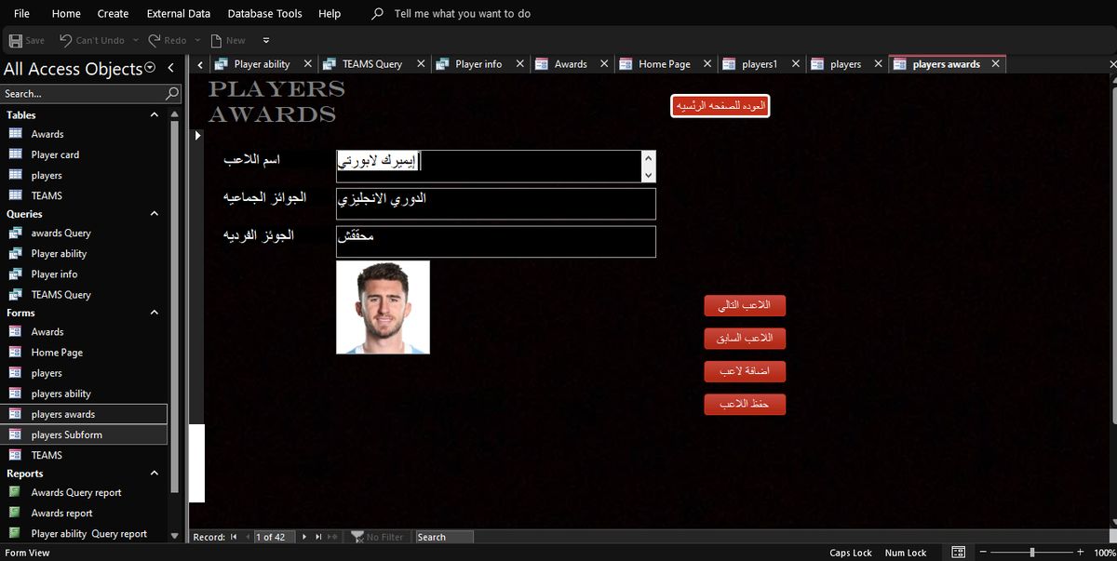Open the File menu
1117x561 pixels.
point(21,14)
